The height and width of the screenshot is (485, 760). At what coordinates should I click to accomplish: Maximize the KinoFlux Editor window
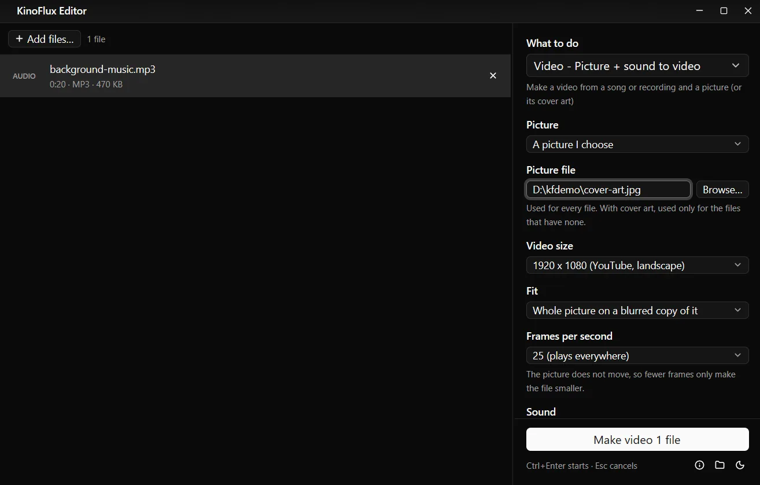[724, 11]
